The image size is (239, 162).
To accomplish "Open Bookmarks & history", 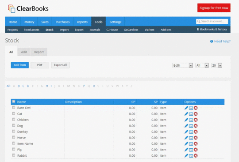I will [212, 29].
